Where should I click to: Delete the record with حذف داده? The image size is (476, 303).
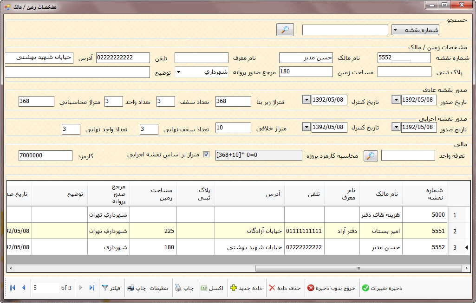285,288
